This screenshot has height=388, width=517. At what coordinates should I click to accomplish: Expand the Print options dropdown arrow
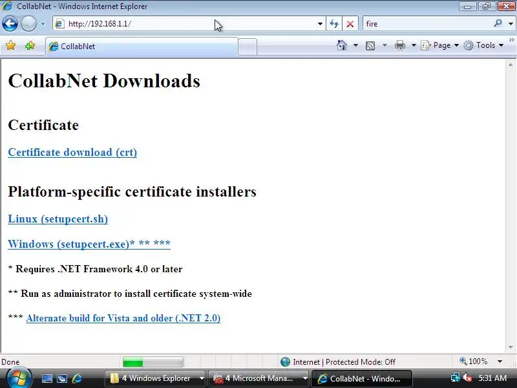(414, 45)
